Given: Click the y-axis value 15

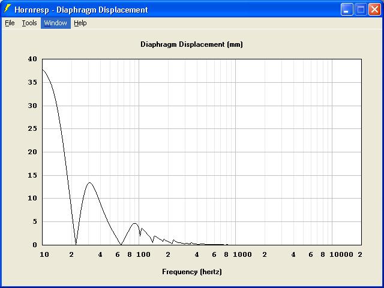Looking at the screenshot, I should (x=32, y=175).
